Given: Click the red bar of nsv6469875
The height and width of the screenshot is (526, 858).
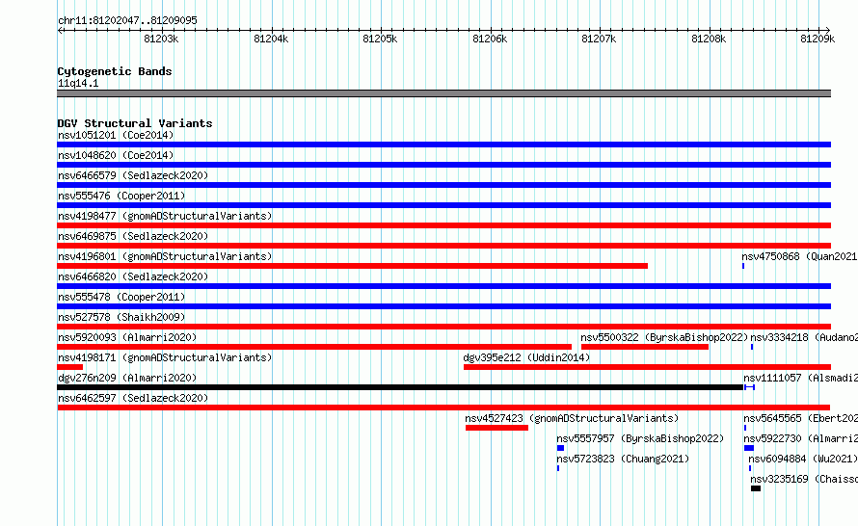Looking at the screenshot, I should tap(443, 246).
